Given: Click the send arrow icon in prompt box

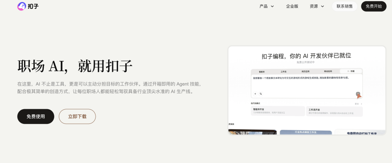Looking at the screenshot, I should click(358, 94).
